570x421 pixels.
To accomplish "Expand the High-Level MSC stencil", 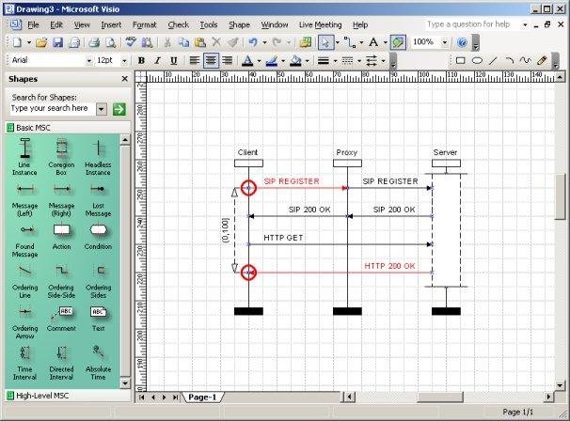I will tap(68, 396).
